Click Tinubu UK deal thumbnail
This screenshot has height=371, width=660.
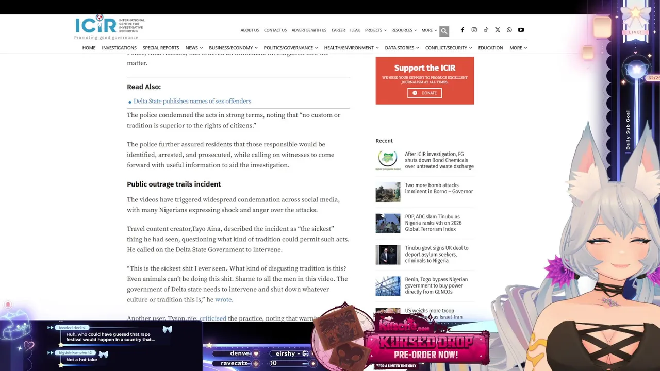tap(388, 255)
